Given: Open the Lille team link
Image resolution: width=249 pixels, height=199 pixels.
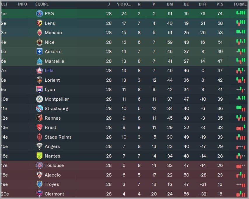Looking at the screenshot, I should (49, 71).
